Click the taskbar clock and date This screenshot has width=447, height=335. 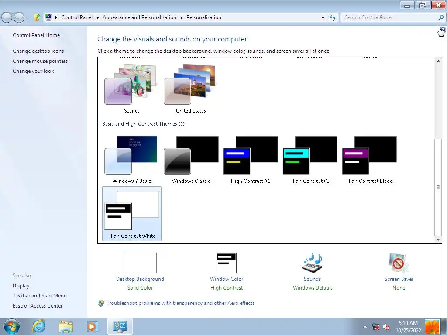pyautogui.click(x=408, y=327)
